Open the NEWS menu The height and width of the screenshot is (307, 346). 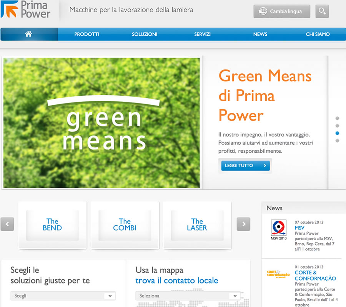[x=260, y=34]
